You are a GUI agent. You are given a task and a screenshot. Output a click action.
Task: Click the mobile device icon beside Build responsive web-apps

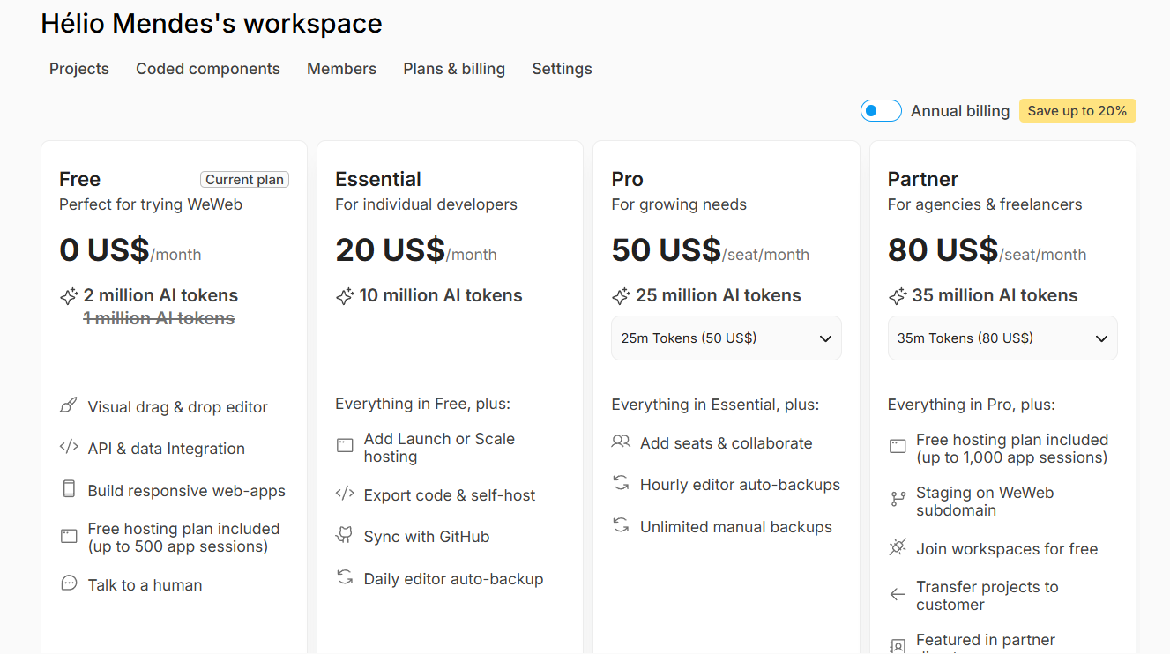click(69, 489)
